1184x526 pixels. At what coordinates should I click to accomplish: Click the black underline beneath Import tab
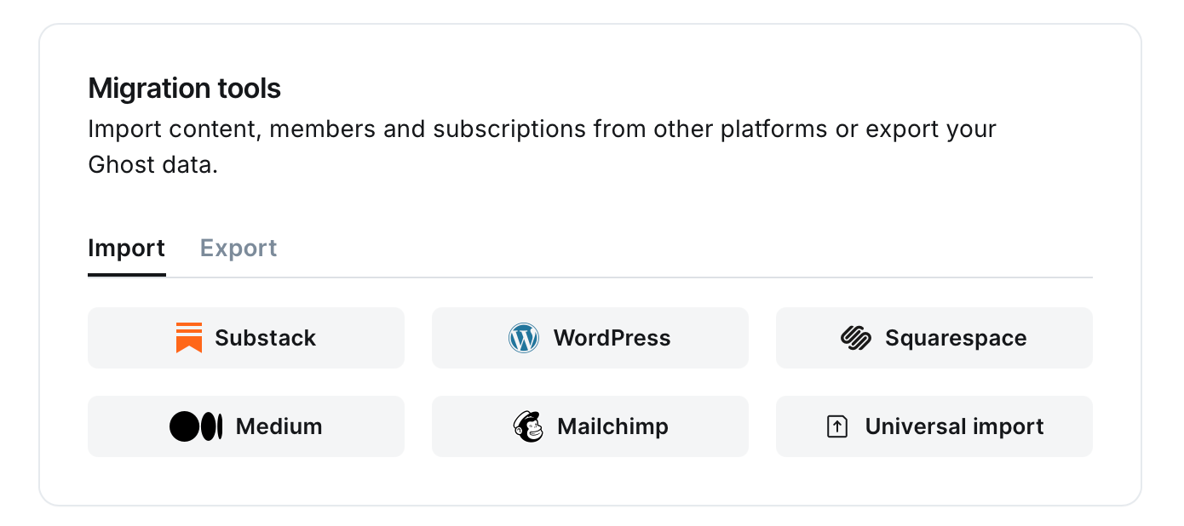[127, 276]
